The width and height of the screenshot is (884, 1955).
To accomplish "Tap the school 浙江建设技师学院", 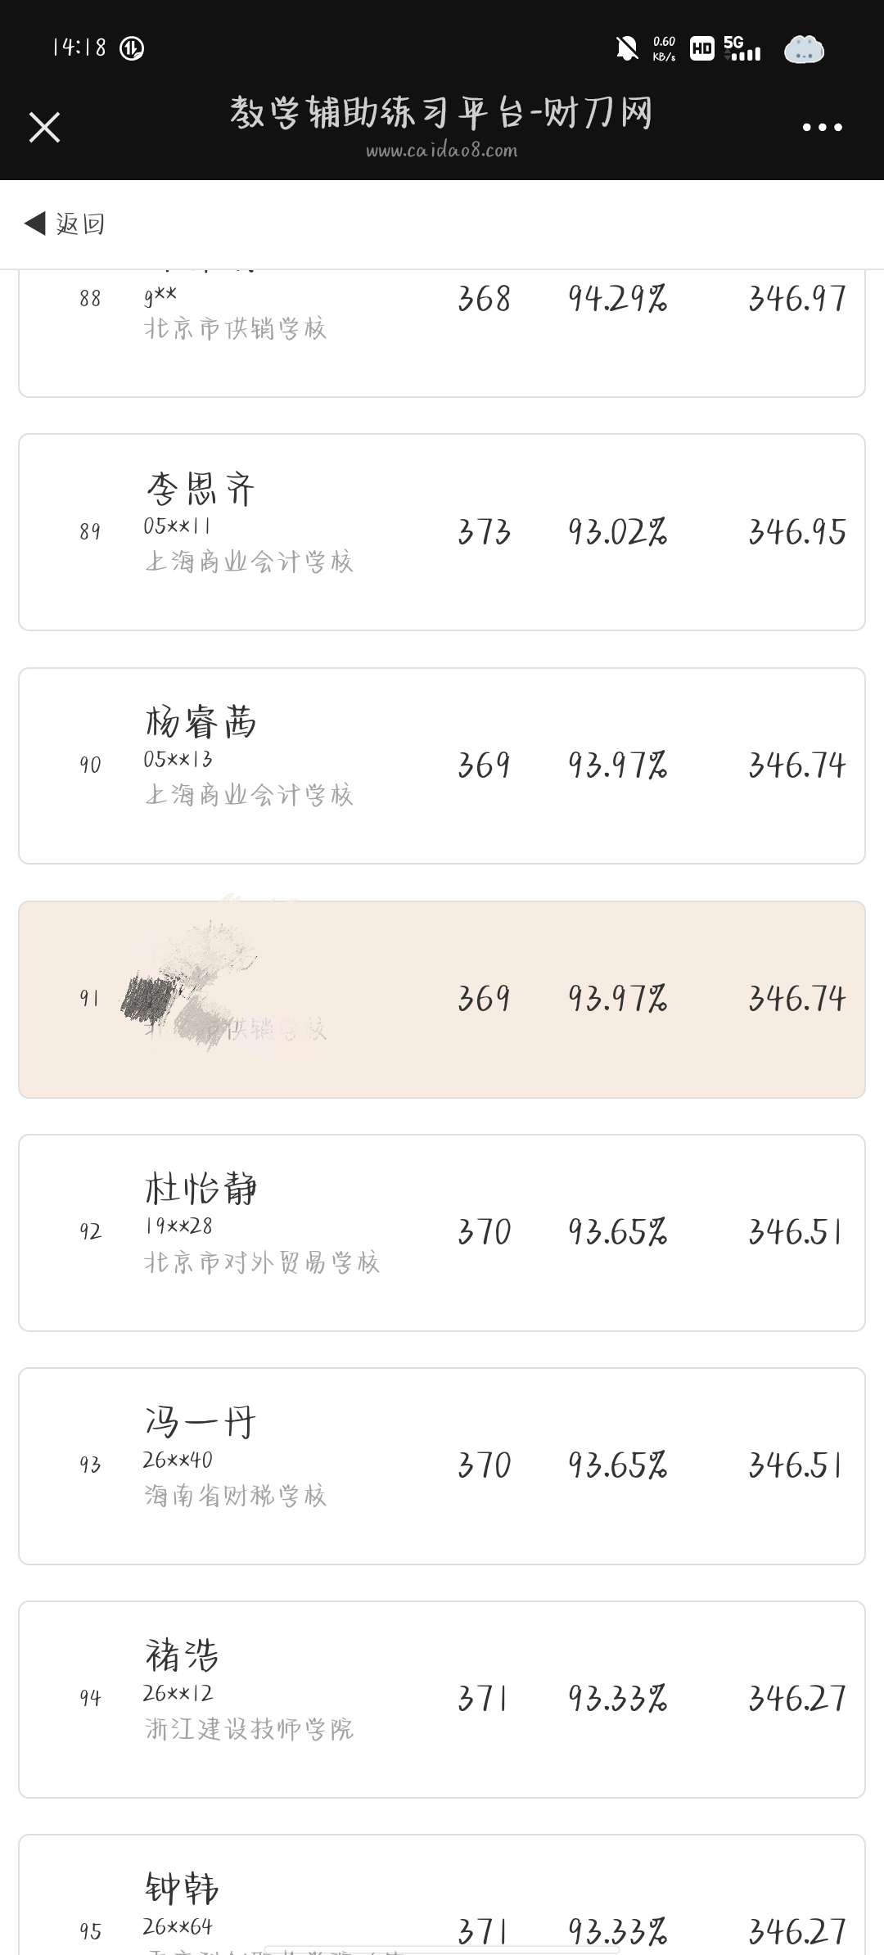I will [250, 1729].
